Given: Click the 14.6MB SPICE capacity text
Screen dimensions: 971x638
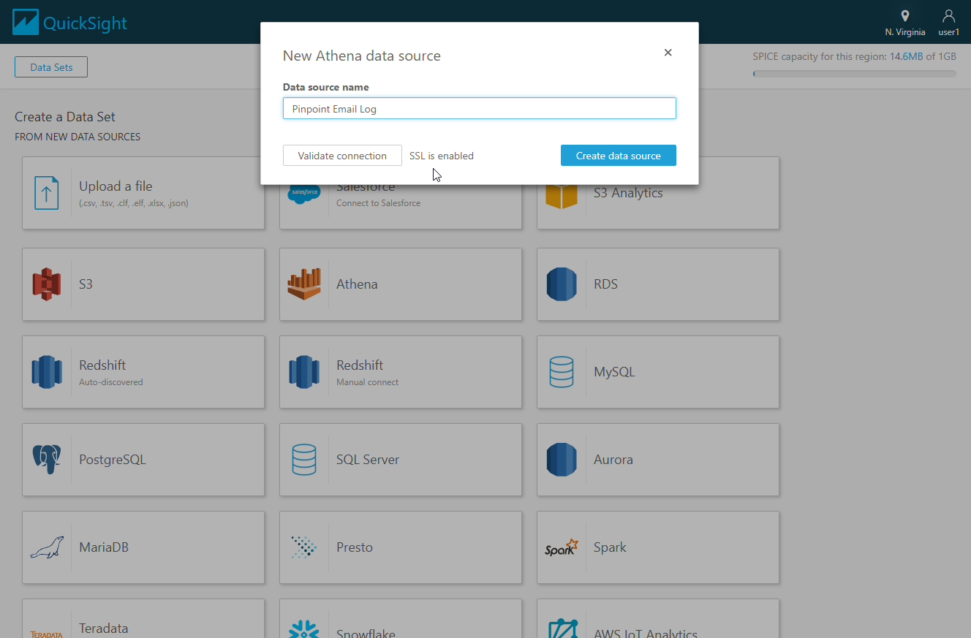Looking at the screenshot, I should point(906,56).
